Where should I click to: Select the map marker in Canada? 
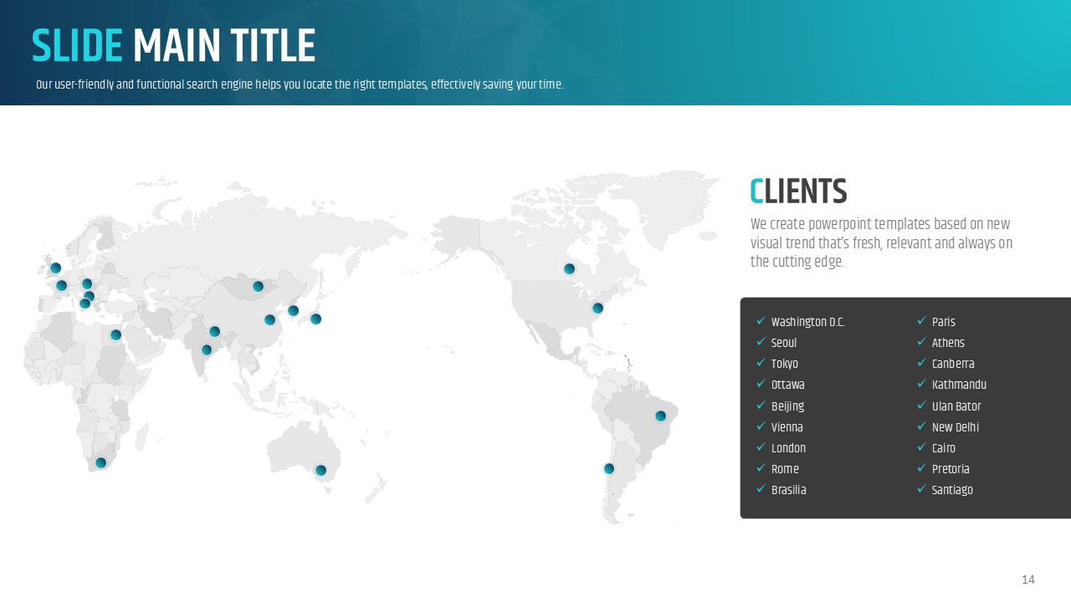coord(570,269)
